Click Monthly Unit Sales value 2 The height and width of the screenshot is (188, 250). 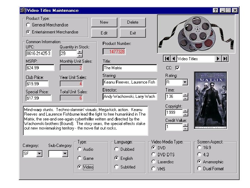[72, 68]
